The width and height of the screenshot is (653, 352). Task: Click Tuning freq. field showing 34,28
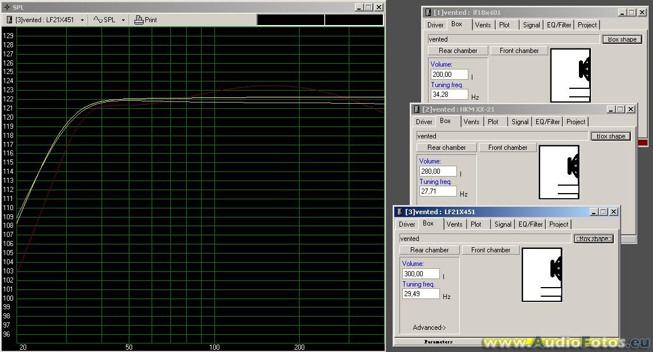[449, 95]
